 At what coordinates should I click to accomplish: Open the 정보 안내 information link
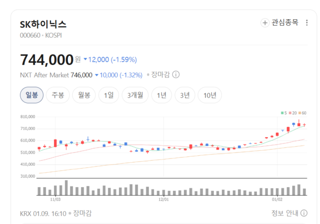tap(284, 213)
